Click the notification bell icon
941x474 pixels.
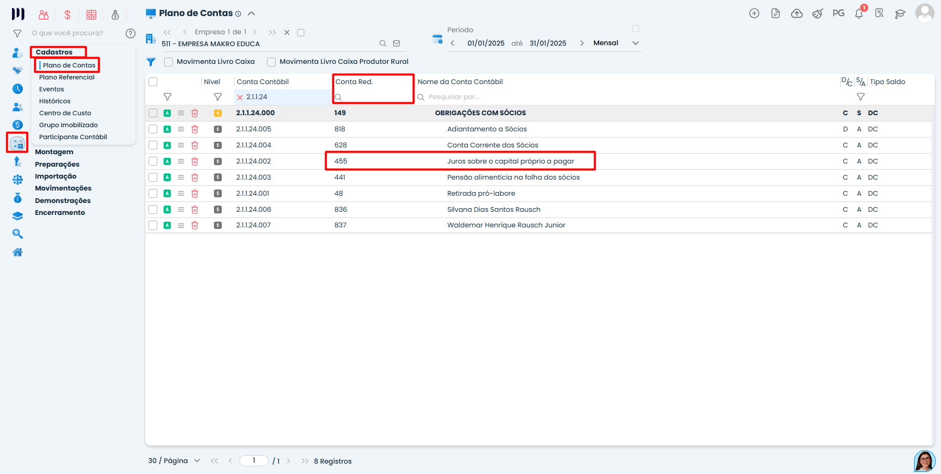point(859,14)
